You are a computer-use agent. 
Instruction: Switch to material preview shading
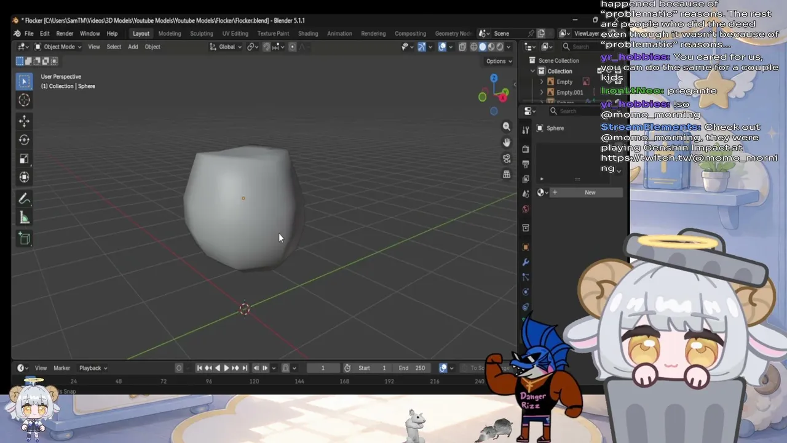coord(491,47)
